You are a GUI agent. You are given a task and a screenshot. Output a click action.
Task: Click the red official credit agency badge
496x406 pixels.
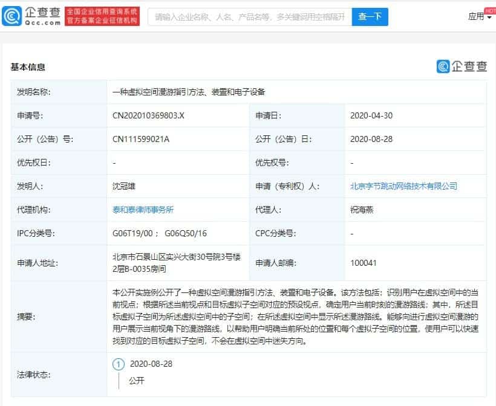point(102,16)
